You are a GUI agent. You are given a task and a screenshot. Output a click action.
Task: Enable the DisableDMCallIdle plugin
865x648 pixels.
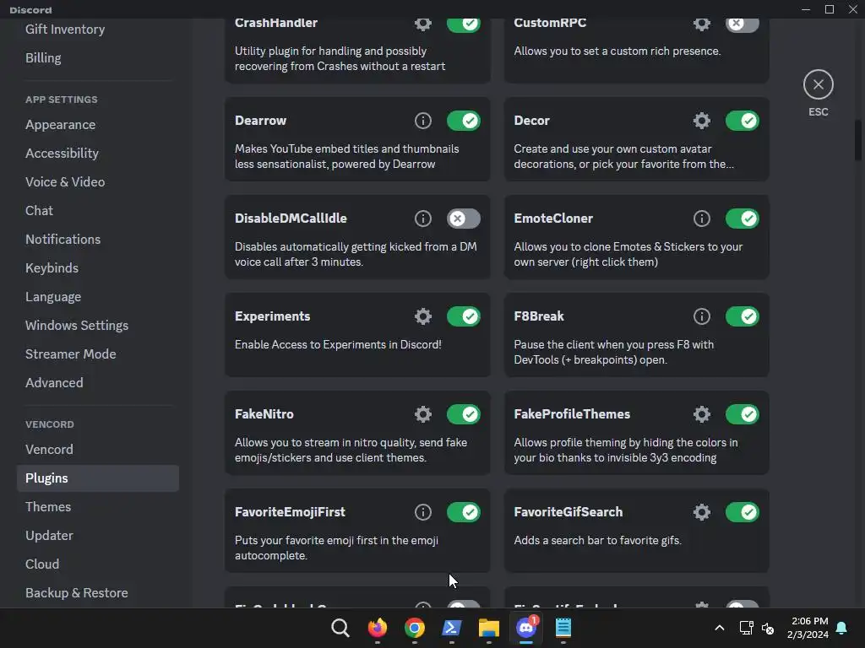(x=463, y=219)
